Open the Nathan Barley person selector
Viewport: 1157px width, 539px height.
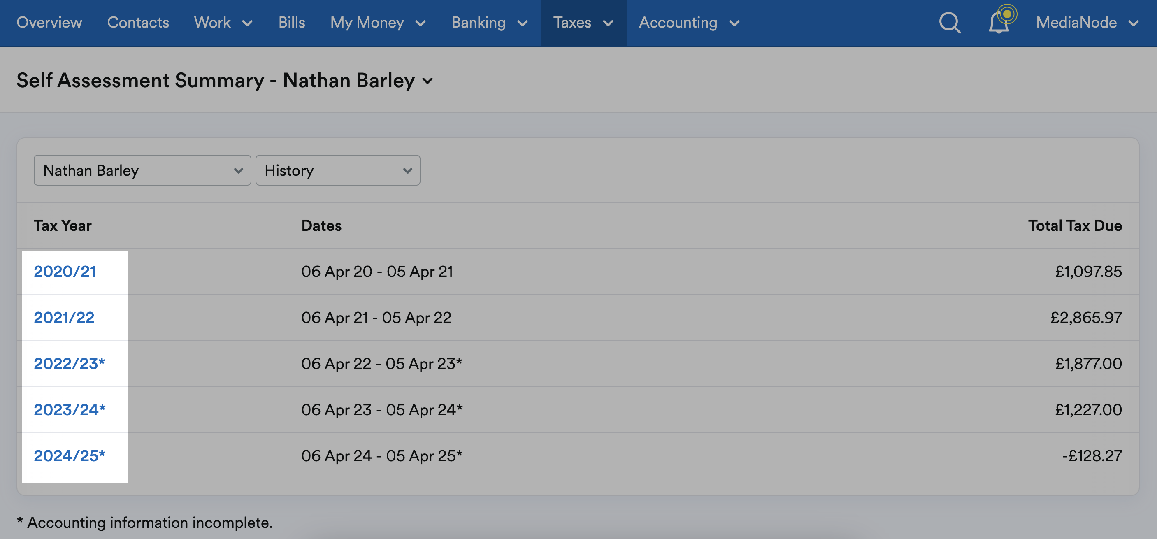(x=142, y=170)
